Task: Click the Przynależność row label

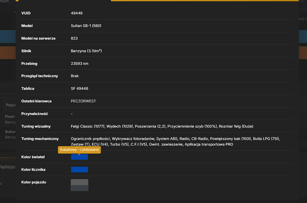Action: (35, 114)
